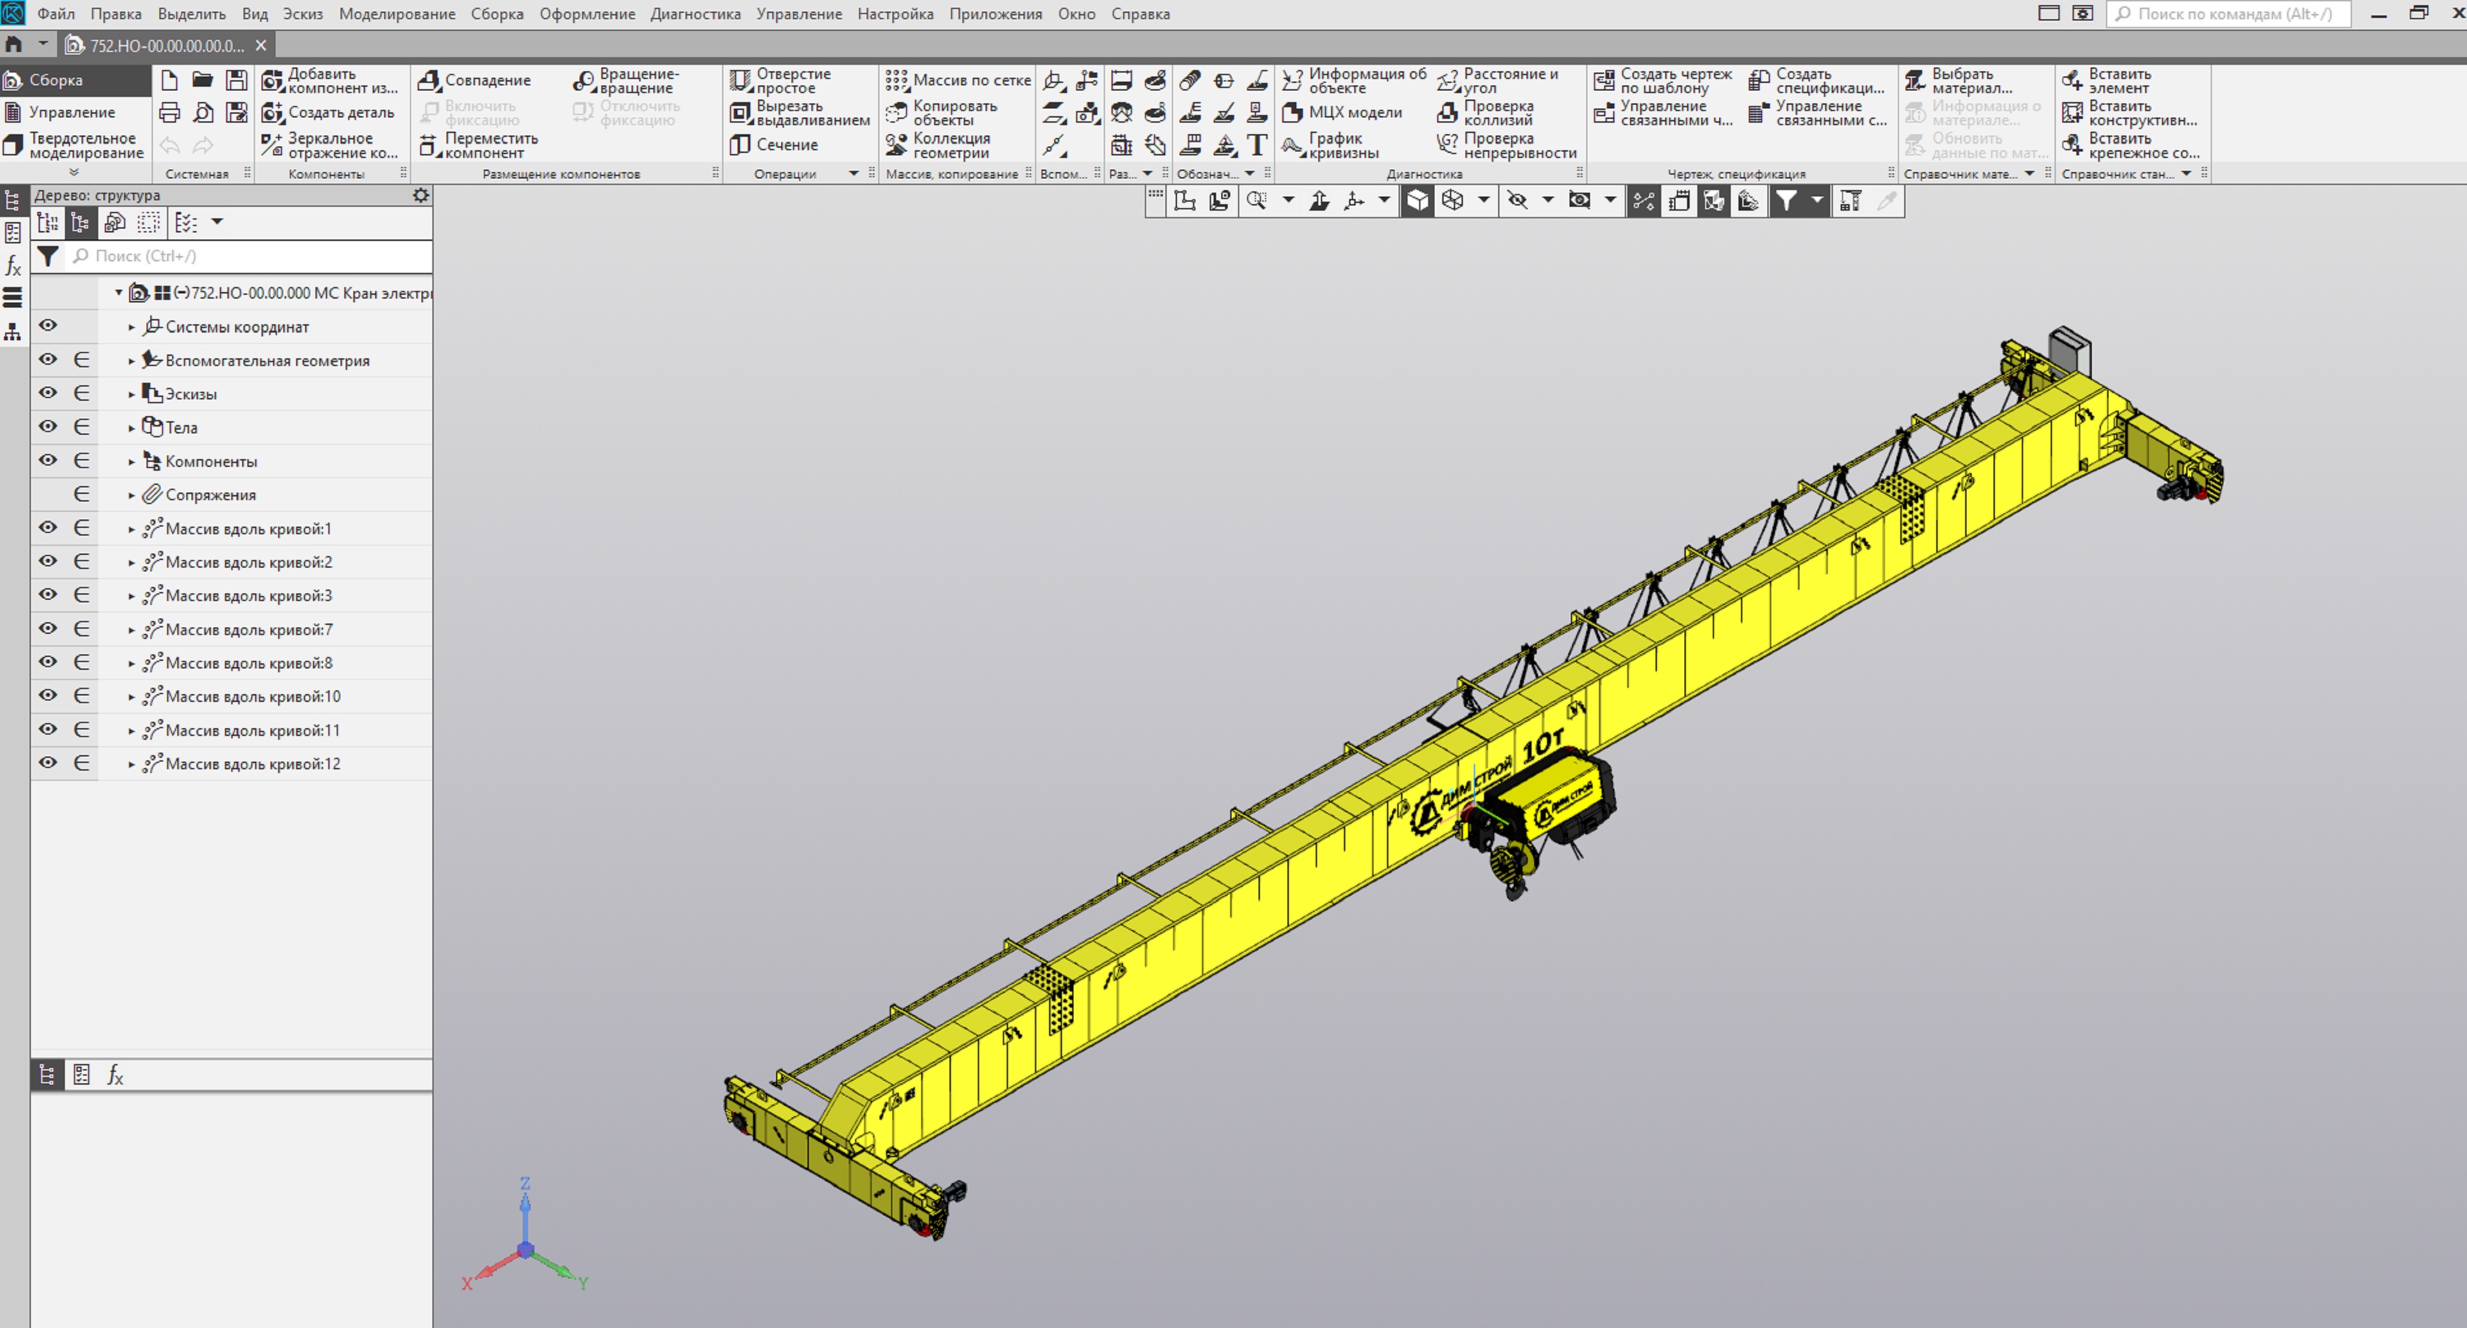This screenshot has width=2467, height=1328.
Task: Hide the Эскизы node via eye icon
Action: click(48, 394)
